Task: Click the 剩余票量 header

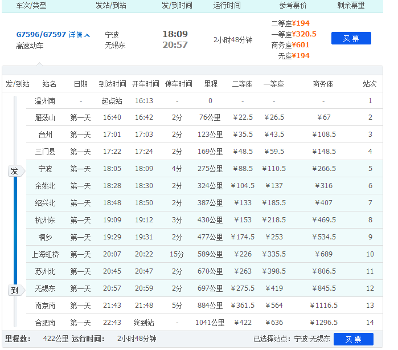Action: [351, 5]
